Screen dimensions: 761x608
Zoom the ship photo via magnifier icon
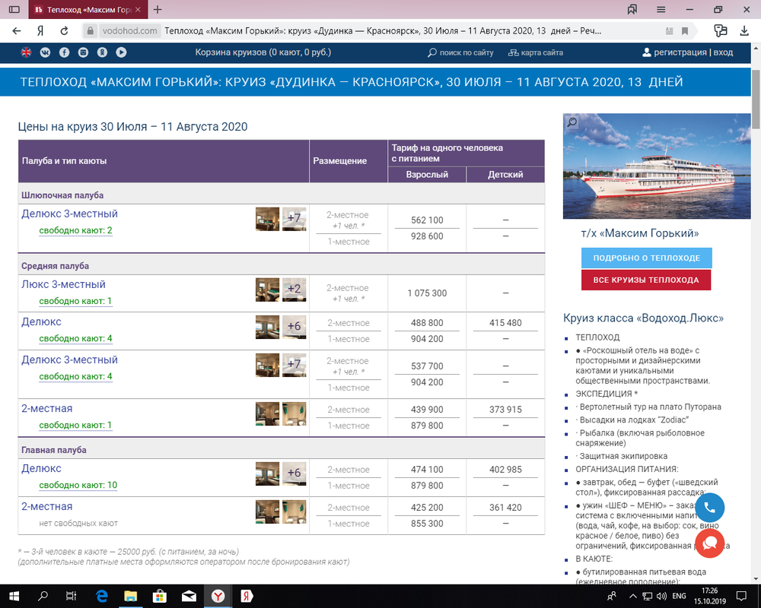coord(572,122)
